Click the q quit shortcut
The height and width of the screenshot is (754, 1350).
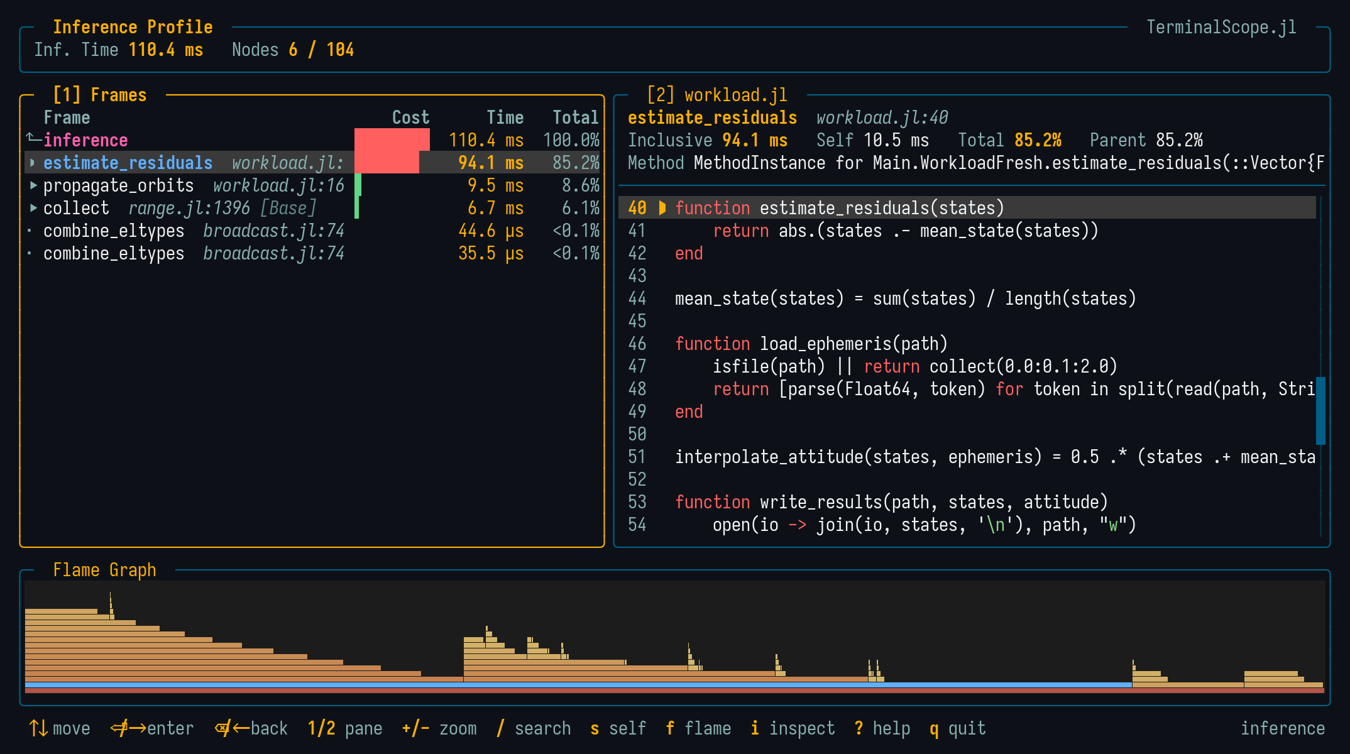[x=958, y=728]
